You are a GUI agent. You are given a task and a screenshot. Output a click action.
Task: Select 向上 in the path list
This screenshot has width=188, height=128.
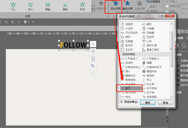point(147,80)
